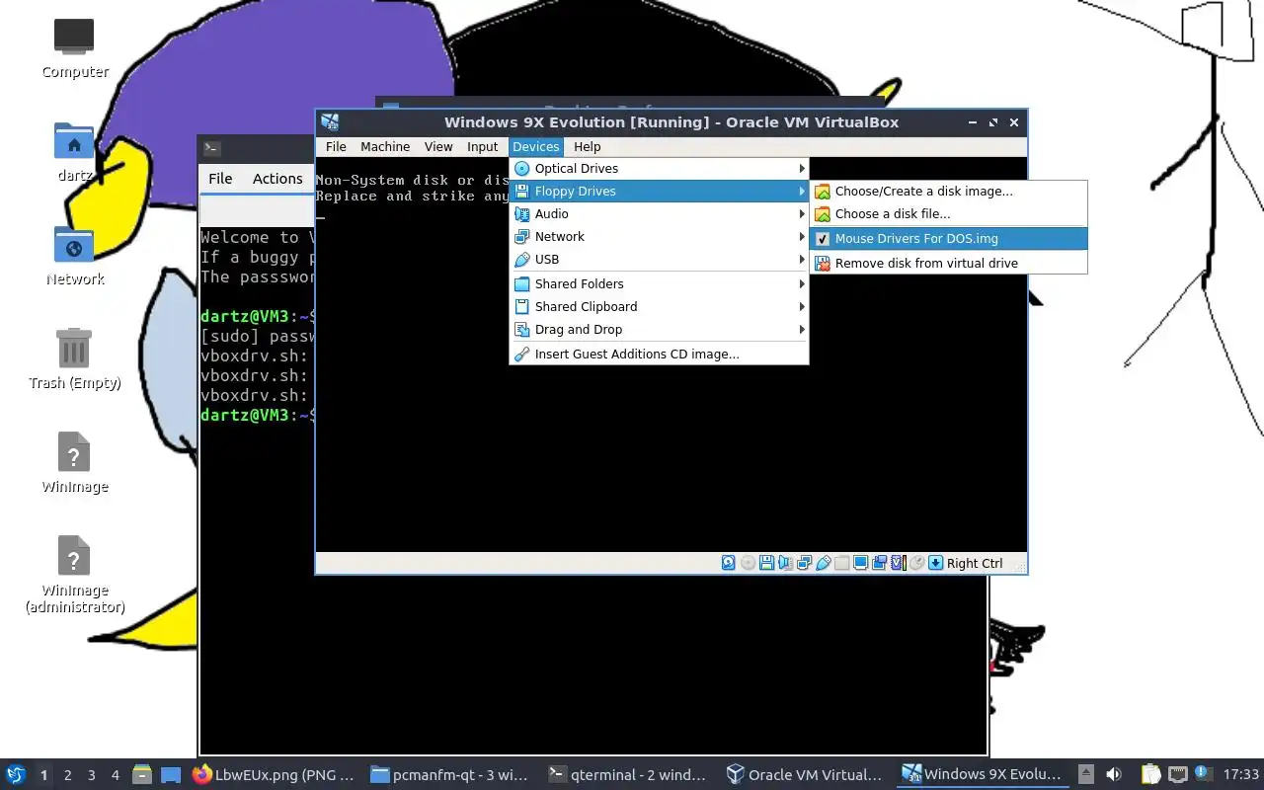Switch to workspace 3
The image size is (1264, 790).
click(91, 775)
